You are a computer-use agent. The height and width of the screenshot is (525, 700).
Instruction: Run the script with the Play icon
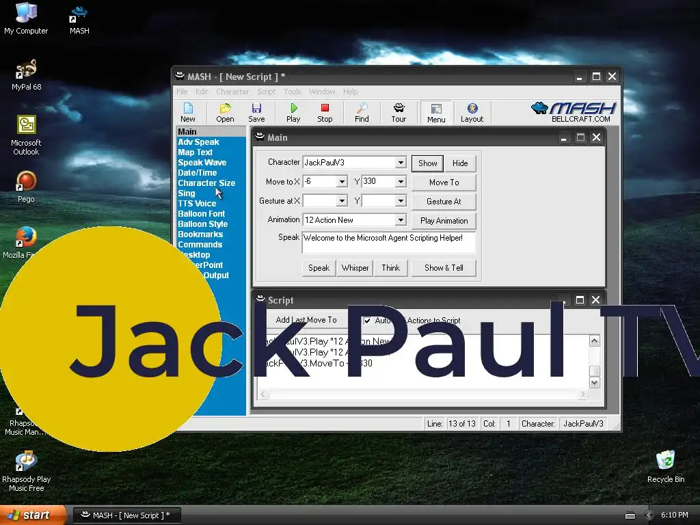pyautogui.click(x=293, y=113)
